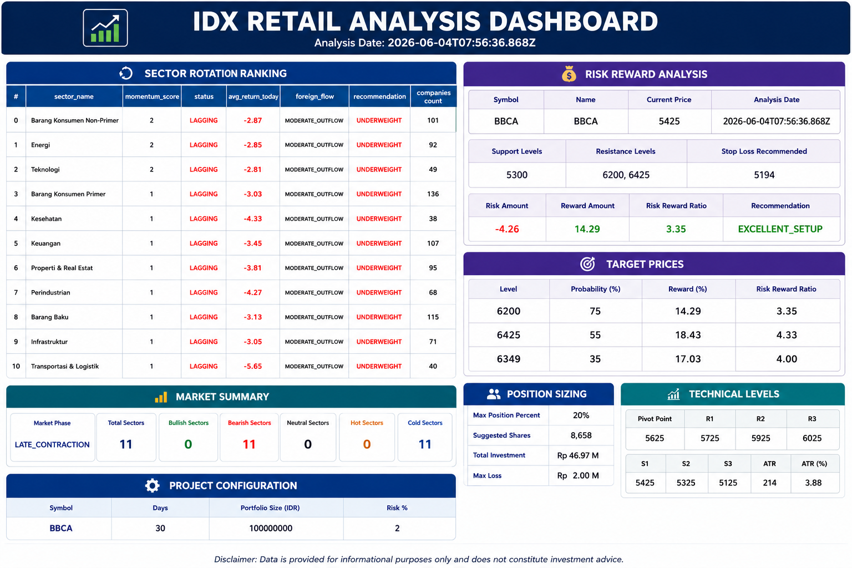Click the Total Investment Rp 46.97 M
Screen dimensions: 852x568
point(578,455)
